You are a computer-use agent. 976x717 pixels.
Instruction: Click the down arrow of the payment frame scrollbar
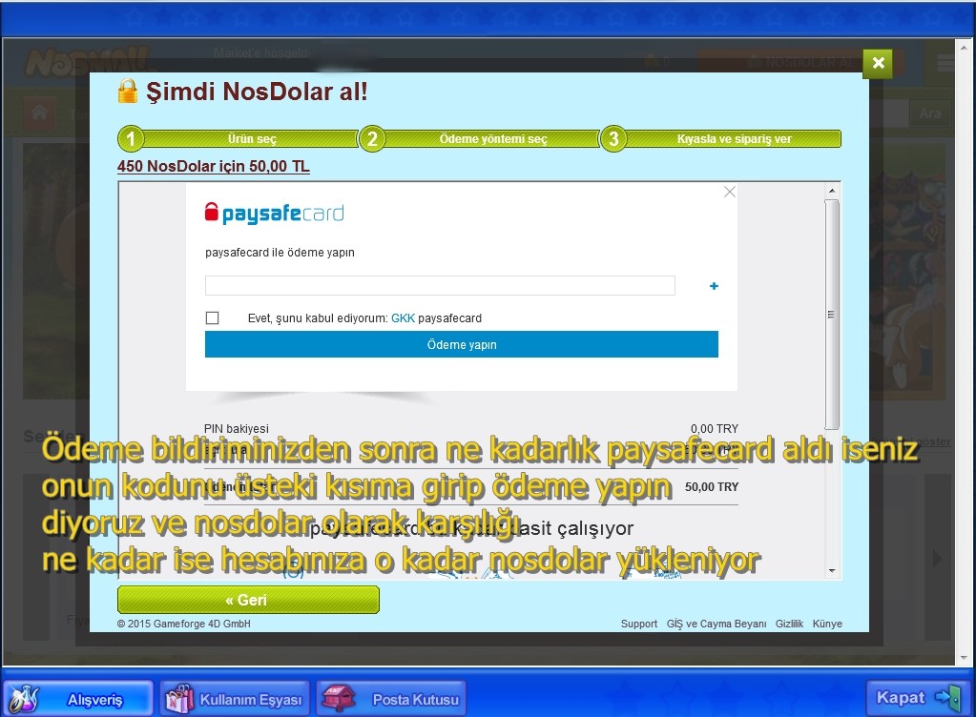click(832, 571)
